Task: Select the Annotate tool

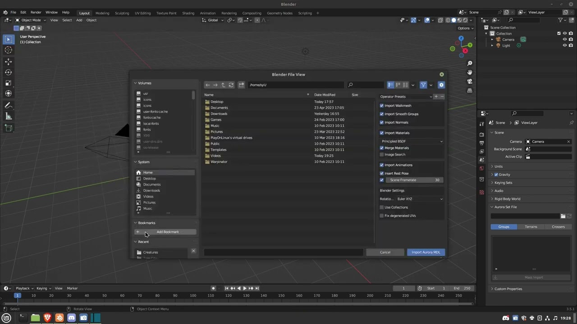Action: (x=9, y=106)
